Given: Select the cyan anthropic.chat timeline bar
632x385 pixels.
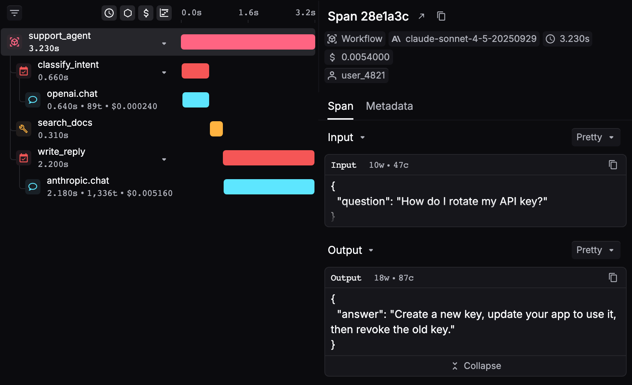Looking at the screenshot, I should tap(269, 187).
